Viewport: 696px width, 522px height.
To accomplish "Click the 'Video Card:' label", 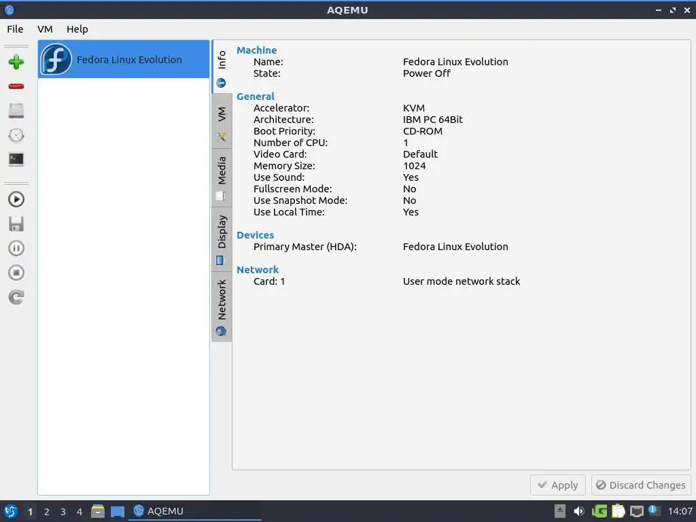I will tap(280, 154).
